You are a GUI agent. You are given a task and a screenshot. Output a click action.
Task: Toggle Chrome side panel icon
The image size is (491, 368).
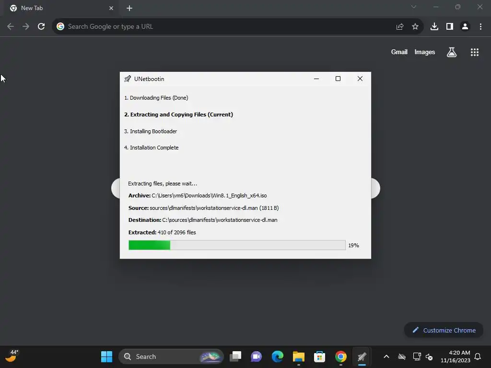point(450,27)
